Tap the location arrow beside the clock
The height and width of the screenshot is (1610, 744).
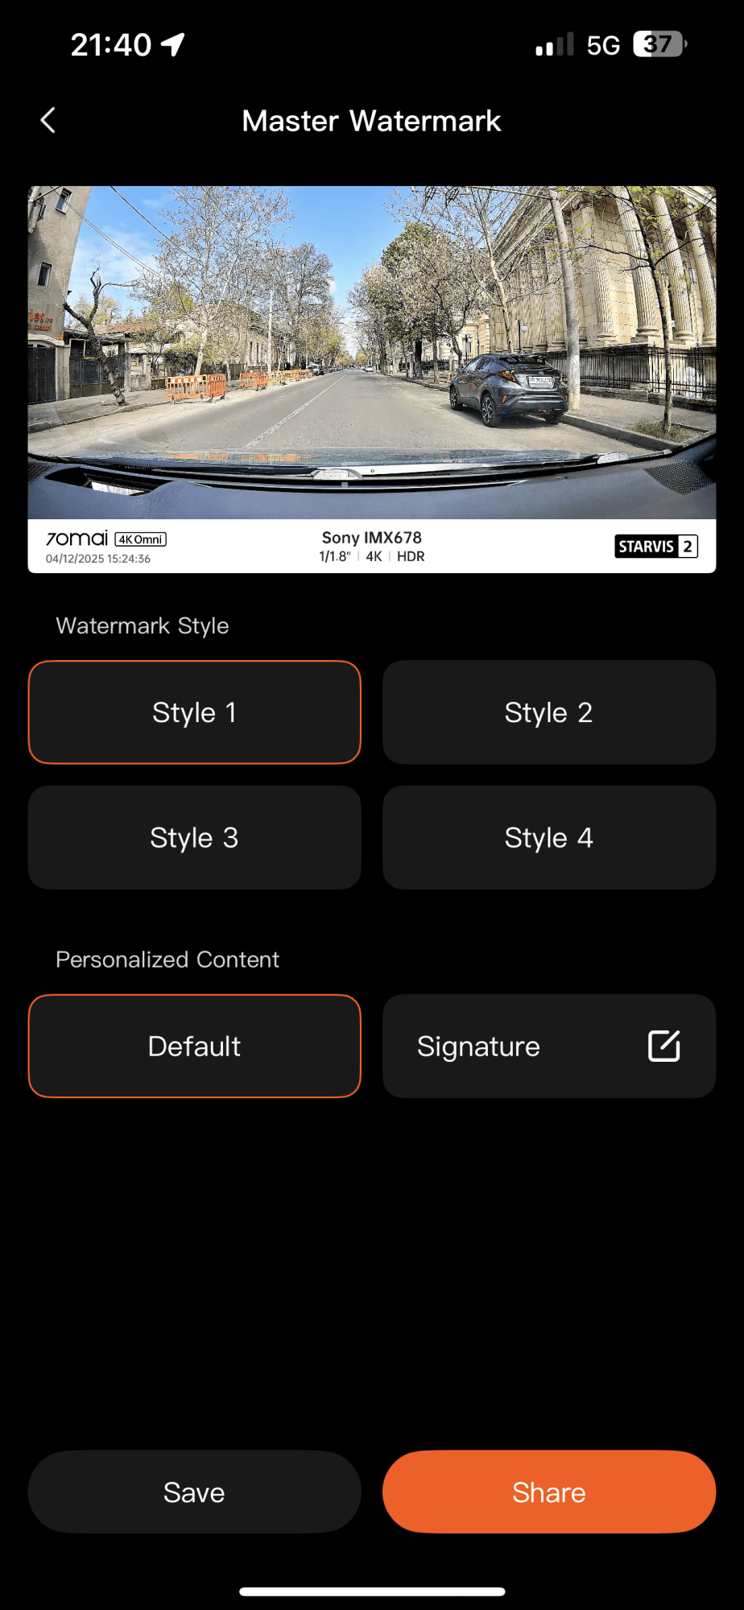tap(173, 44)
